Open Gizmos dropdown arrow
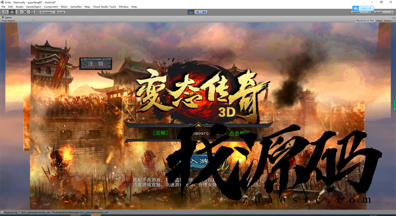Image resolution: width=396 pixels, height=216 pixels. point(393,21)
